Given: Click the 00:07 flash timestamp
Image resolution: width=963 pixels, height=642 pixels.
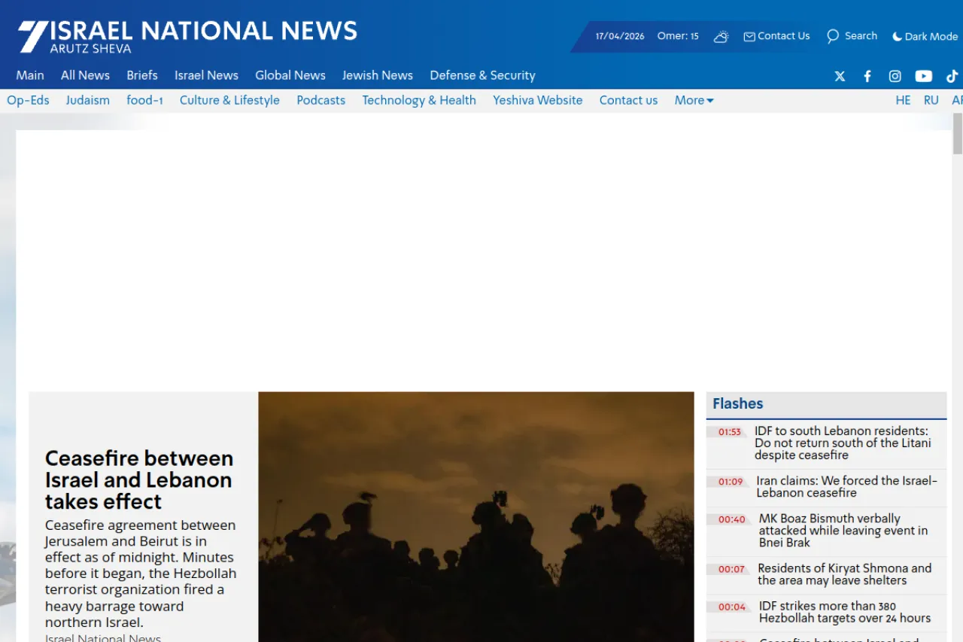Looking at the screenshot, I should [x=731, y=569].
